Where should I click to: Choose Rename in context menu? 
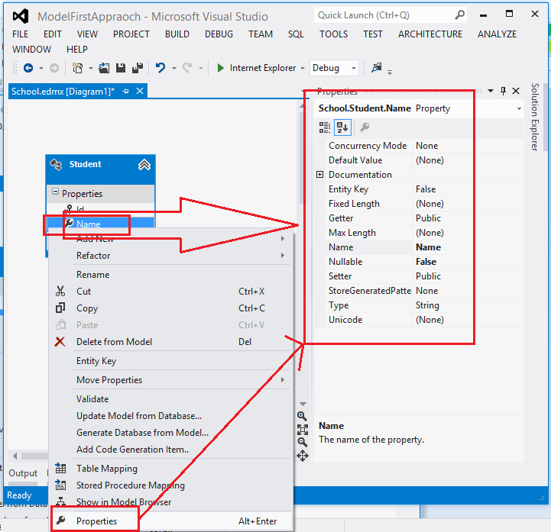coord(170,275)
